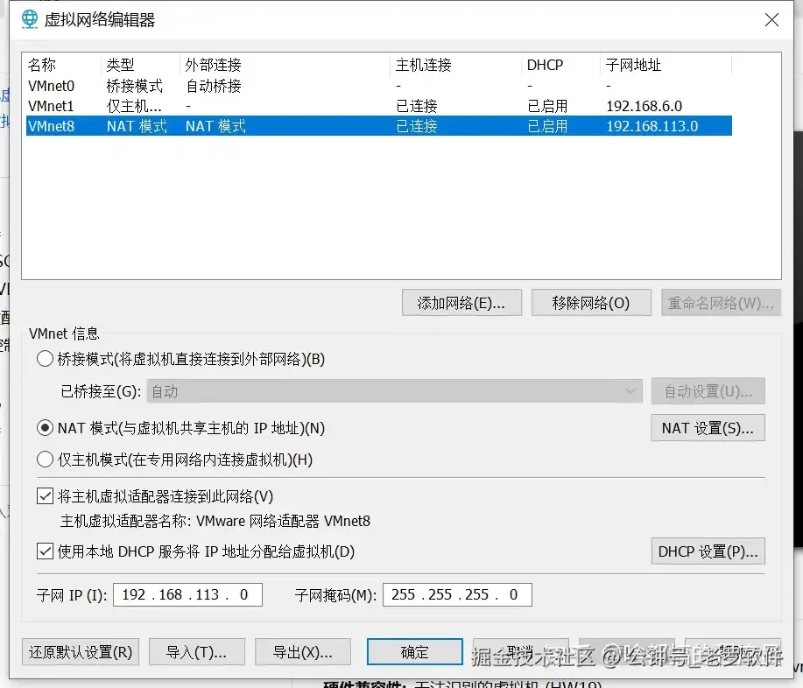Viewport: 803px width, 688px height.
Task: Toggle 使用本地 DHCP 服务 checkbox
Action: [x=45, y=551]
